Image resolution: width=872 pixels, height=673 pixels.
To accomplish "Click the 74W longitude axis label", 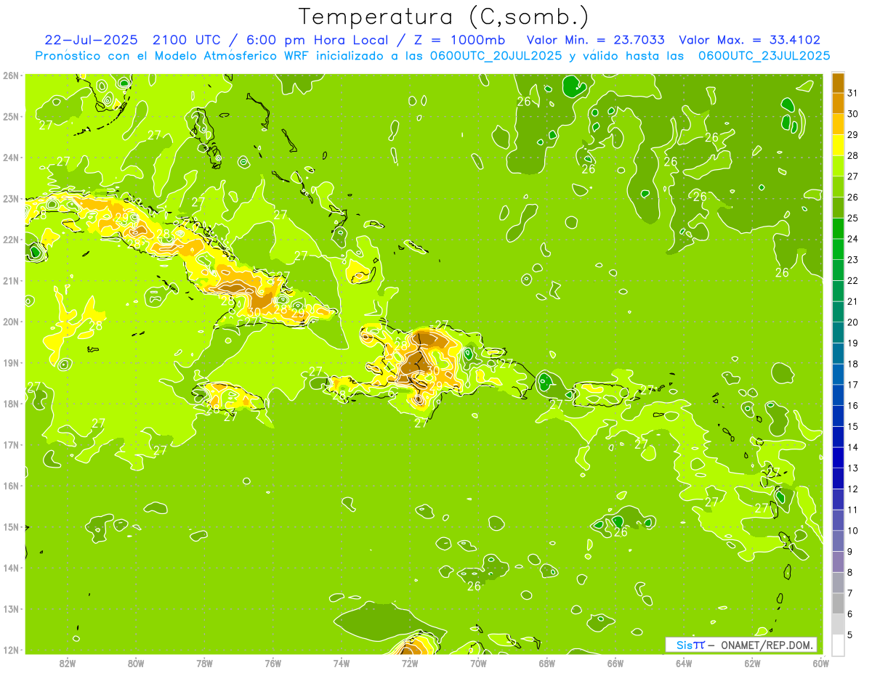I will point(342,662).
